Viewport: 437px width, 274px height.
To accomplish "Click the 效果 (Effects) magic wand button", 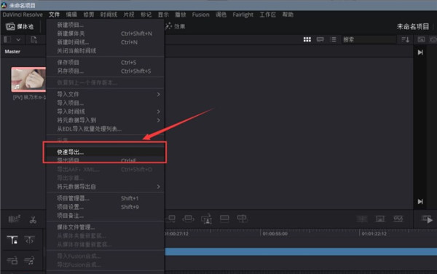I will coord(176,26).
